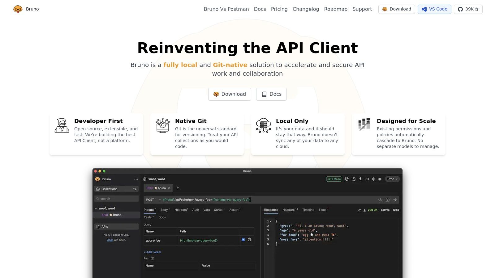Image resolution: width=495 pixels, height=278 pixels.
Task: Click the + Add Param link
Action: click(152, 252)
